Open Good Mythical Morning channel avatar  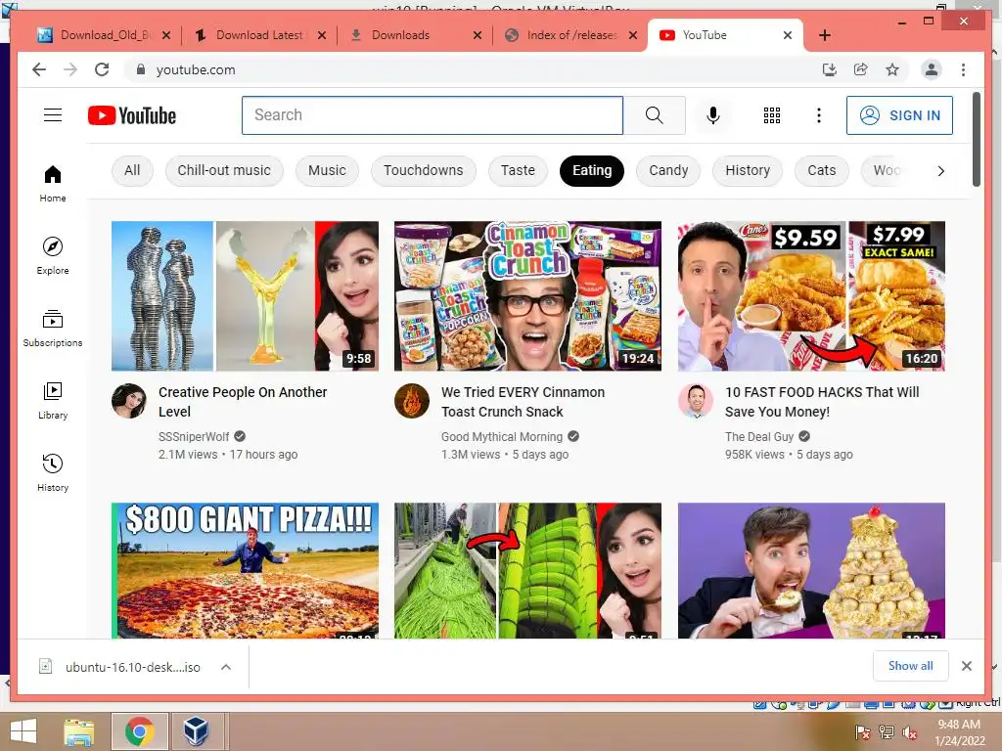[x=412, y=401]
